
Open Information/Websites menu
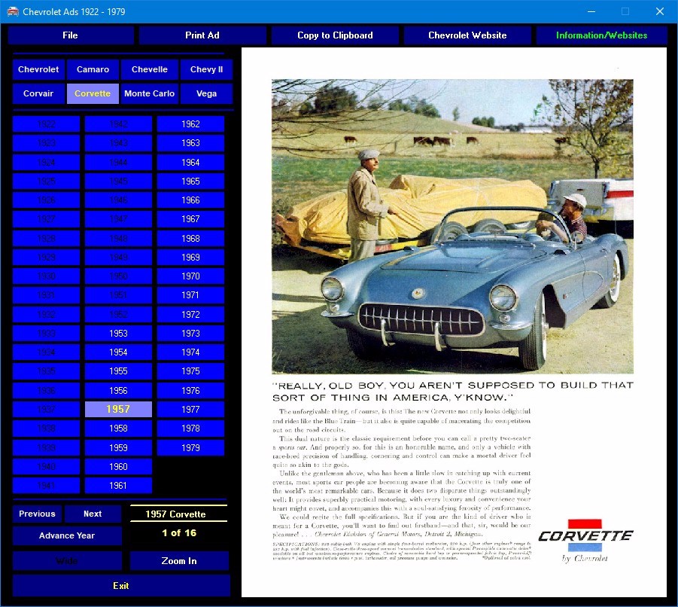(x=601, y=35)
